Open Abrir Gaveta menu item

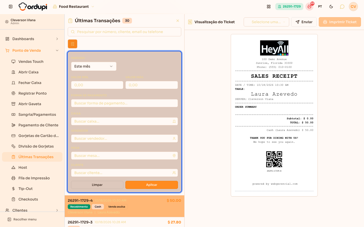(32, 104)
